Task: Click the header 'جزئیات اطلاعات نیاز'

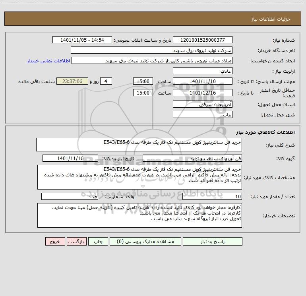Action: click(x=271, y=19)
